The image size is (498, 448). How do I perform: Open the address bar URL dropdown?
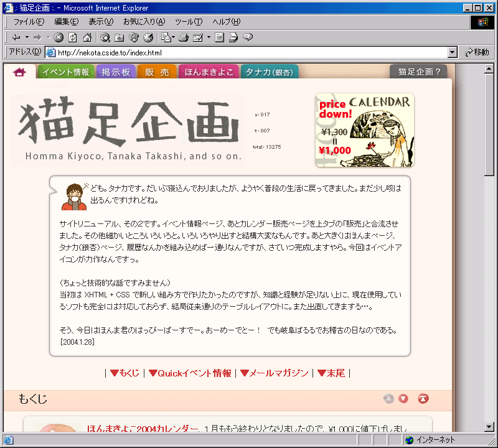point(453,52)
